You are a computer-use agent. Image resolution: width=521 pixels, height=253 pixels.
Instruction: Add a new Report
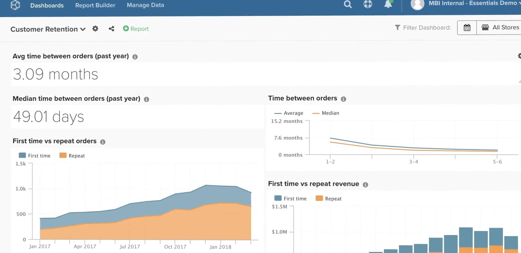136,28
